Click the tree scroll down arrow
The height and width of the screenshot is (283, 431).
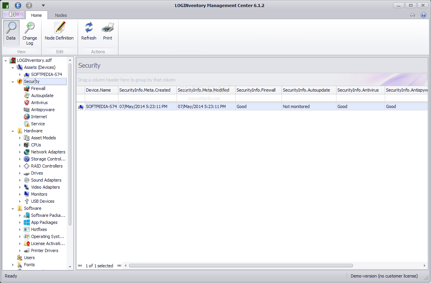pyautogui.click(x=70, y=267)
